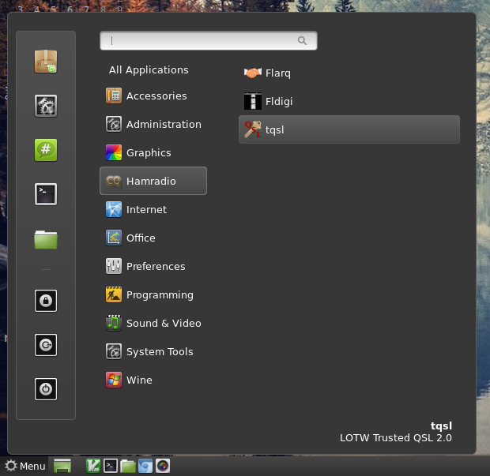The width and height of the screenshot is (490, 476).
Task: Launch Terminal from the favorites sidebar
Action: [x=46, y=194]
